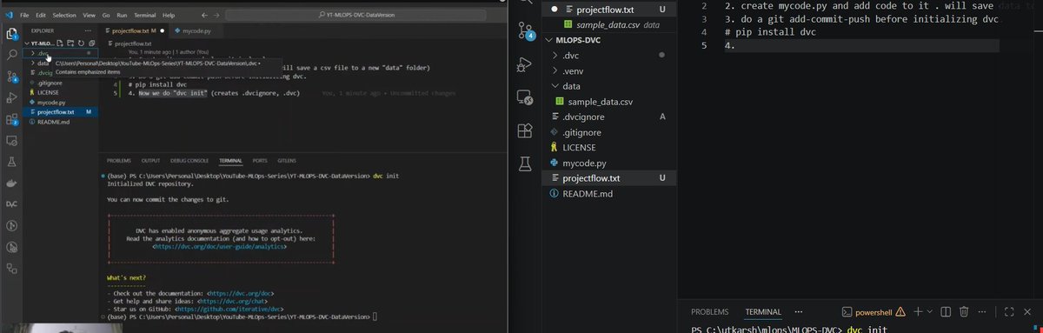The height and width of the screenshot is (333, 1043).
Task: Click New Folder icon in left Explorer header
Action: 70,43
